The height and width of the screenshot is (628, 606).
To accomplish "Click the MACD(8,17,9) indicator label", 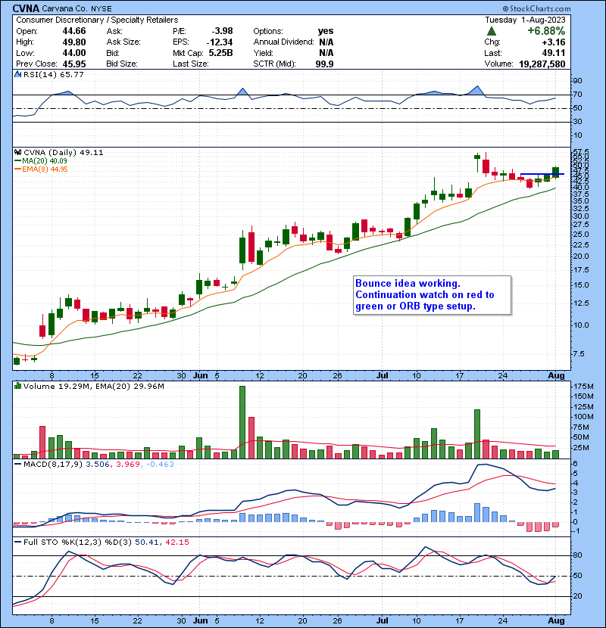I will pyautogui.click(x=54, y=465).
